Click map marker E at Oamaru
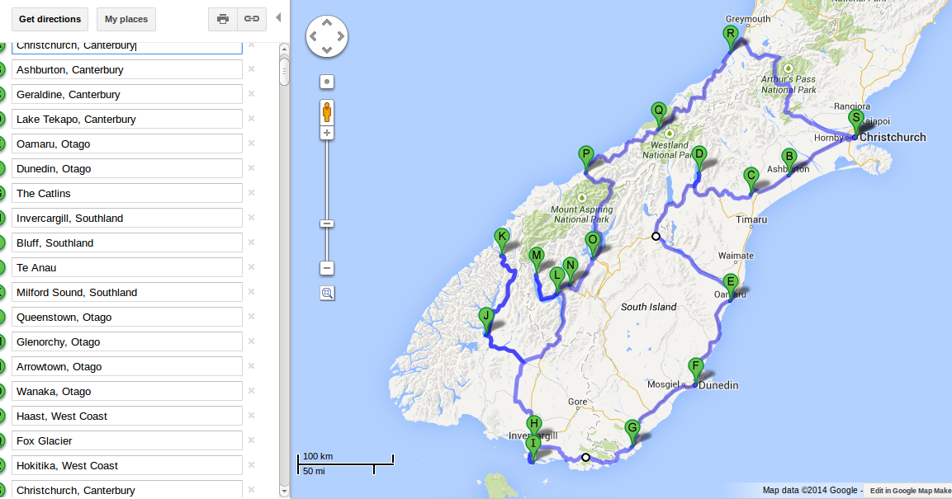Image resolution: width=952 pixels, height=499 pixels. pyautogui.click(x=731, y=287)
